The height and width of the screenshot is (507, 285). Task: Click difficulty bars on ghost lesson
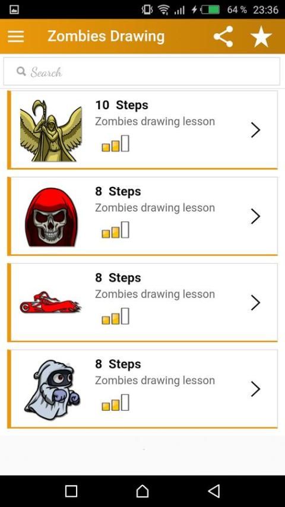[116, 403]
